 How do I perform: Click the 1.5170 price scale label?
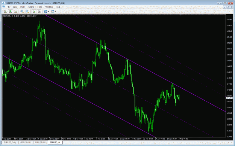point(229,49)
